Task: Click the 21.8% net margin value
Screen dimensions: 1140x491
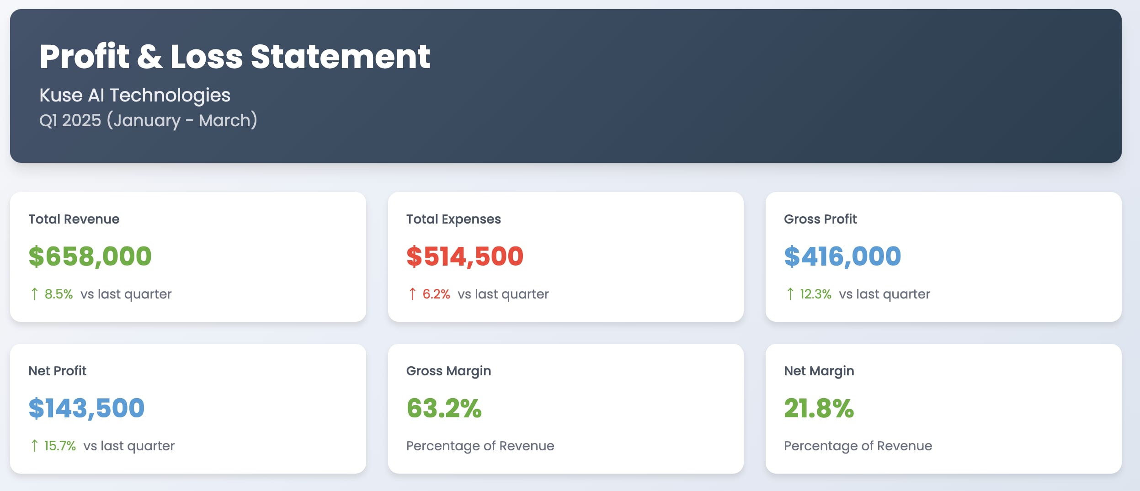Action: (x=819, y=408)
